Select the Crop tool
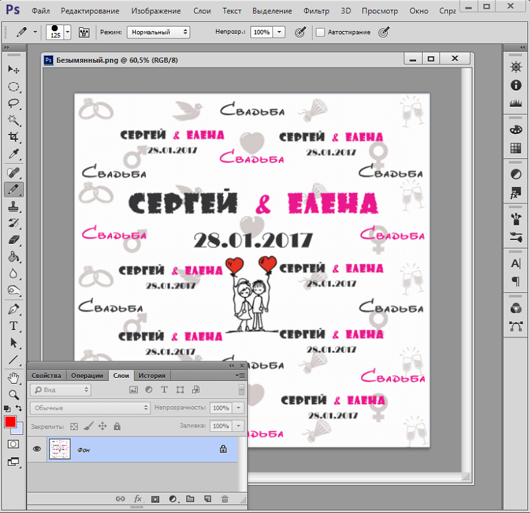530x513 pixels. (x=13, y=137)
